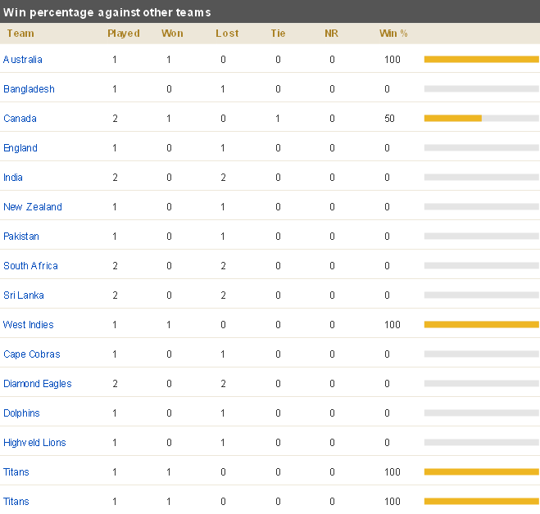The width and height of the screenshot is (540, 514).
Task: Open the India team link
Action: click(x=13, y=178)
